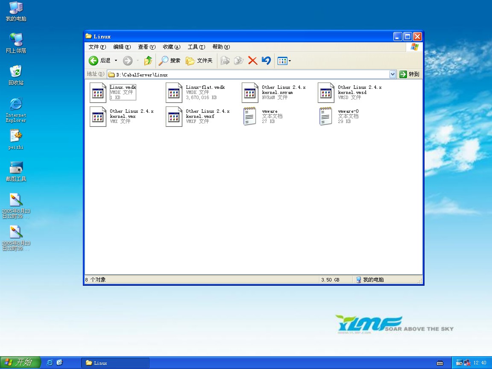The image size is (492, 369).
Task: Open the View (查看) menu
Action: pyautogui.click(x=146, y=47)
